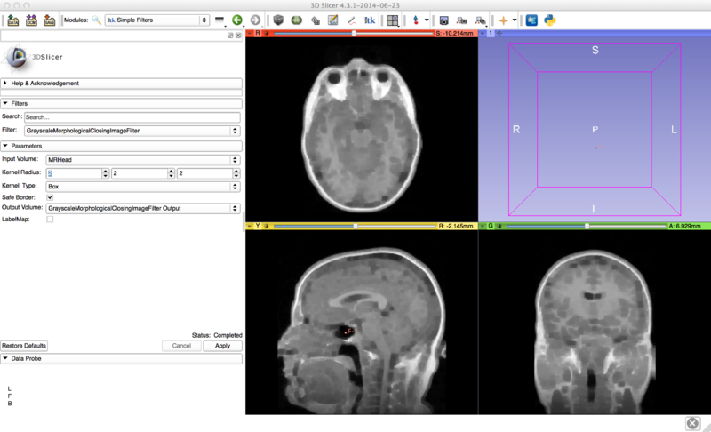
Task: Go to previous module with green arrow
Action: point(236,20)
